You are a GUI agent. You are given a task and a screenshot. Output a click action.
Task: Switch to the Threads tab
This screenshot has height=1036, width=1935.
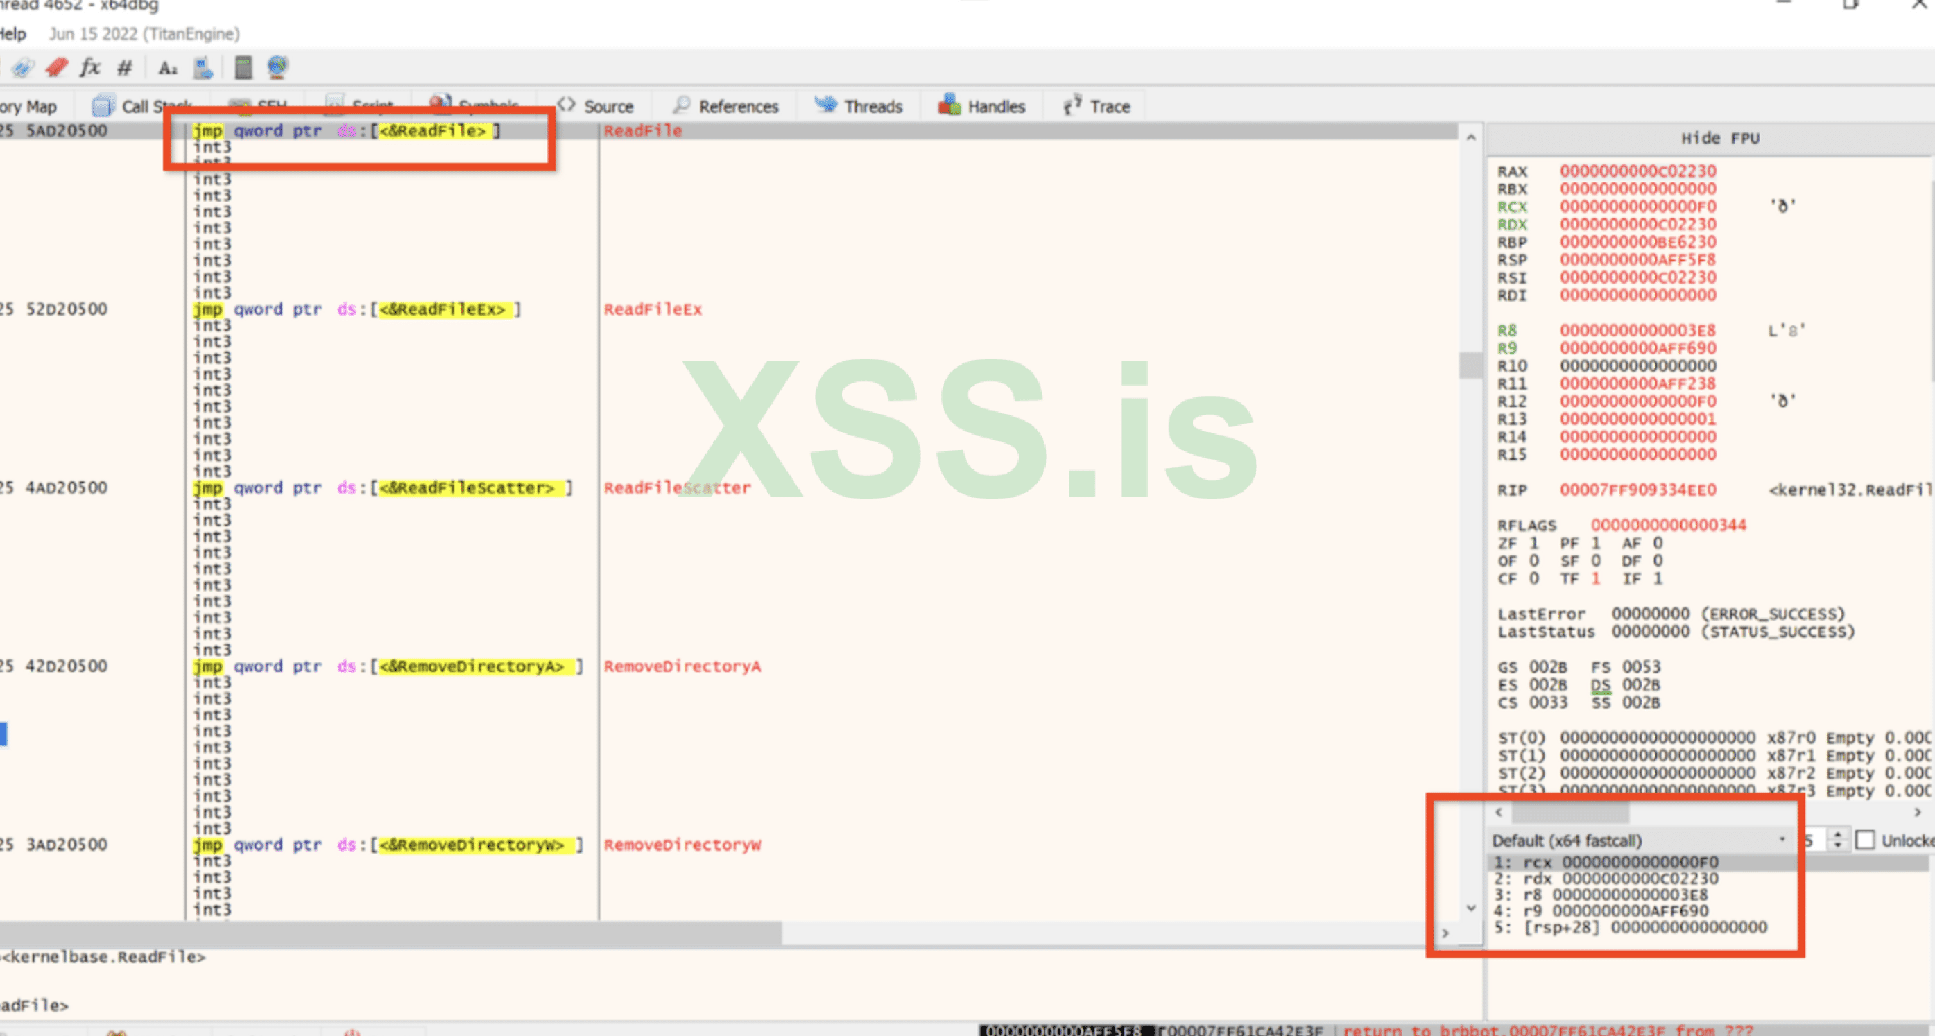pyautogui.click(x=859, y=107)
